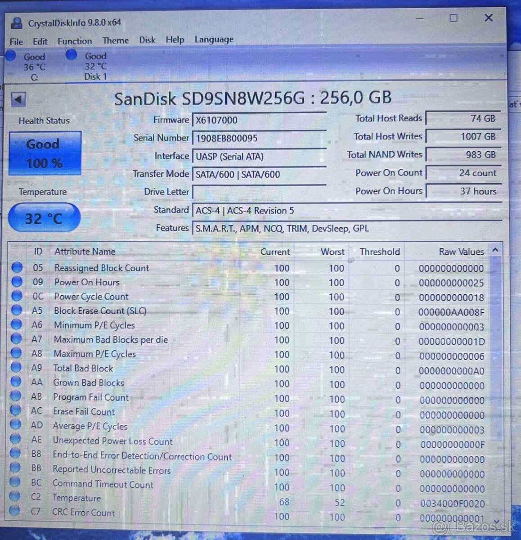The image size is (521, 540).
Task: Maximize the CrystalDiskInfo window
Action: (454, 18)
